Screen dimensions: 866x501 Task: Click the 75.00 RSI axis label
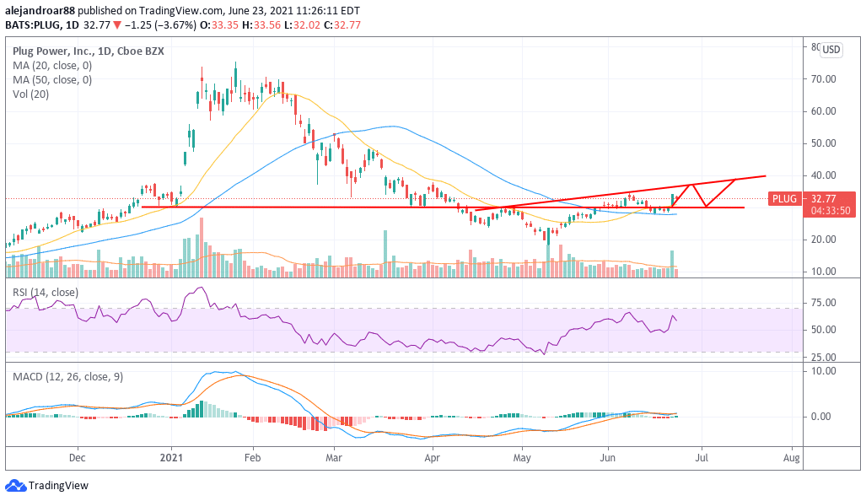pos(823,303)
